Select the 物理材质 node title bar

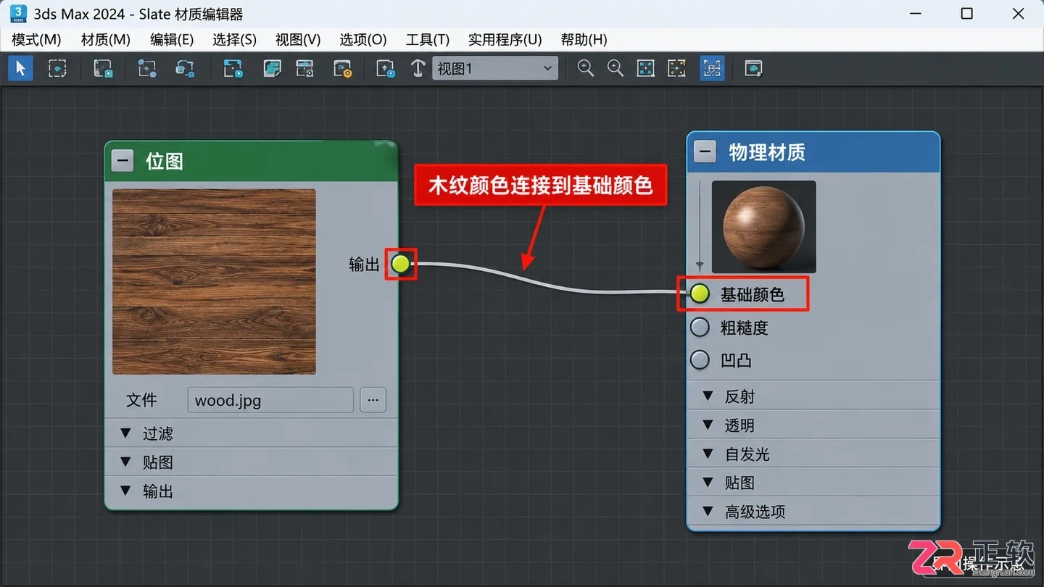pyautogui.click(x=813, y=152)
